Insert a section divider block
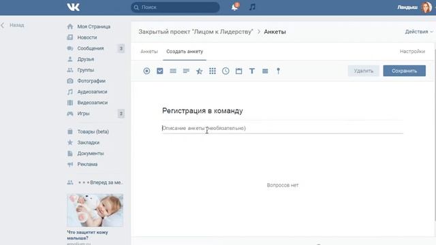Screen dimensions: 436x245 pos(265,71)
